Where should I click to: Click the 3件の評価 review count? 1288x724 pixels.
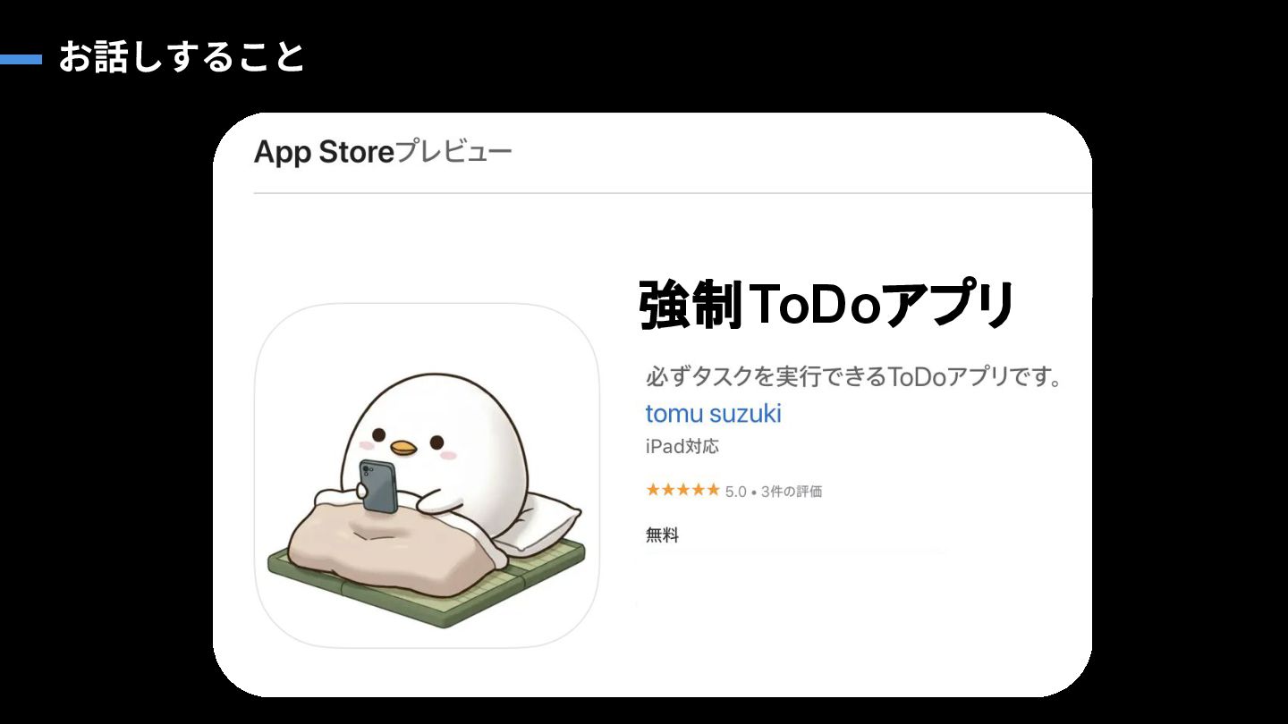click(792, 491)
